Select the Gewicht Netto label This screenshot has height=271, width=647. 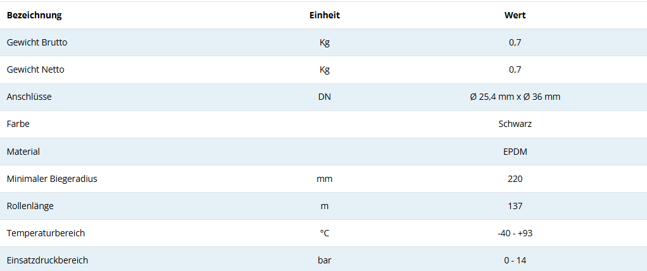point(35,69)
